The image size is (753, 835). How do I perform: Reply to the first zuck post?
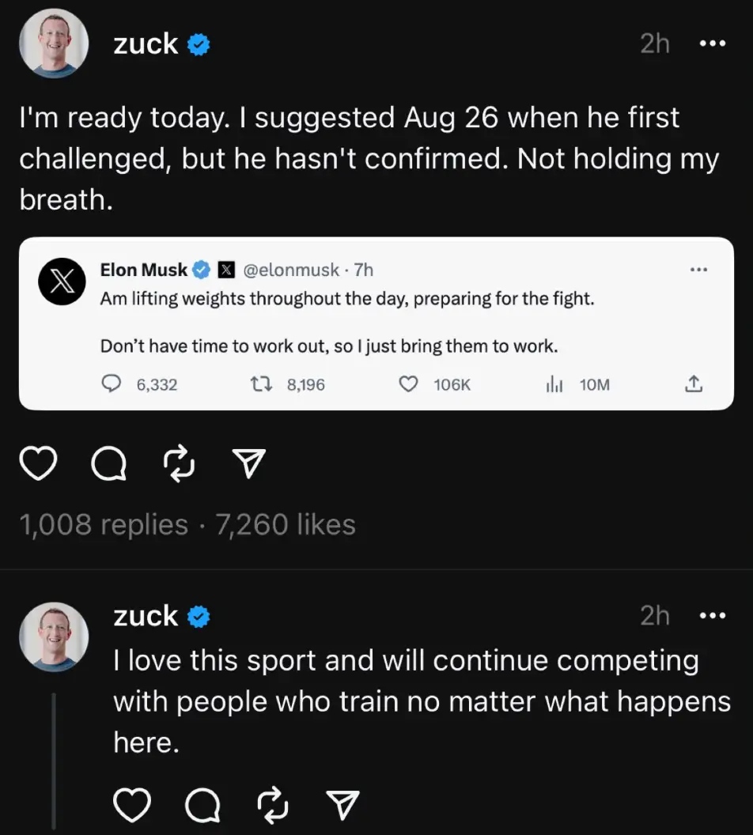click(x=109, y=465)
